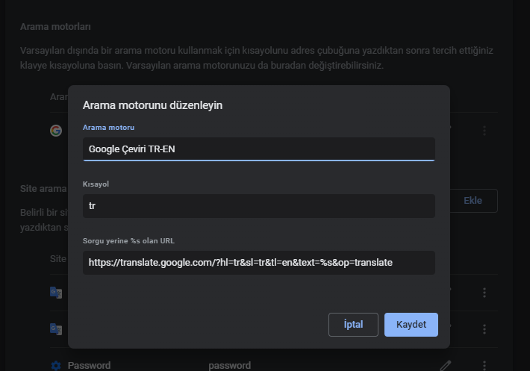Click the Kısayol field label
Image resolution: width=530 pixels, height=371 pixels.
(x=96, y=184)
